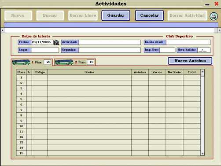
Task: Click the Nueva button
Action: point(18,15)
